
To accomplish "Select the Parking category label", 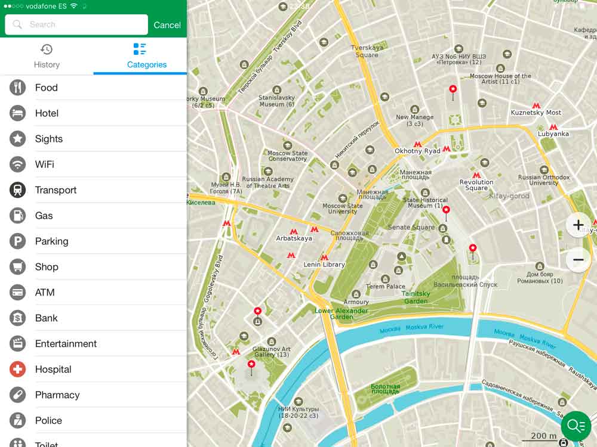I will (x=52, y=241).
